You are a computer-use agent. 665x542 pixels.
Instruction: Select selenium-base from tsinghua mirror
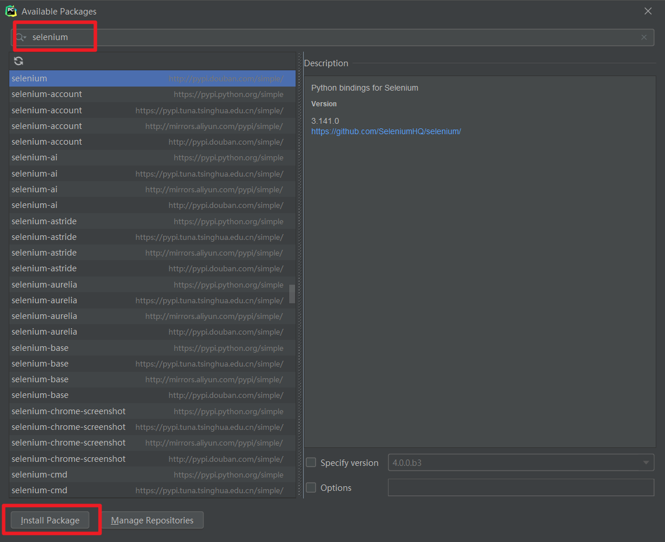click(x=152, y=364)
